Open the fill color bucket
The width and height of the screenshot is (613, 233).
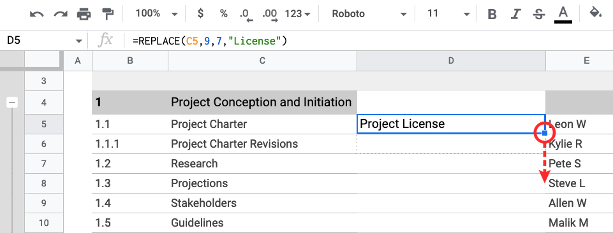pos(595,13)
